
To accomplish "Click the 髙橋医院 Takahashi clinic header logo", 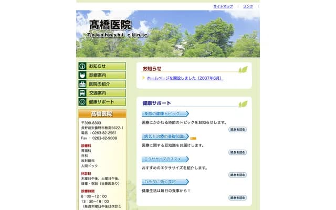I will pyautogui.click(x=117, y=29).
